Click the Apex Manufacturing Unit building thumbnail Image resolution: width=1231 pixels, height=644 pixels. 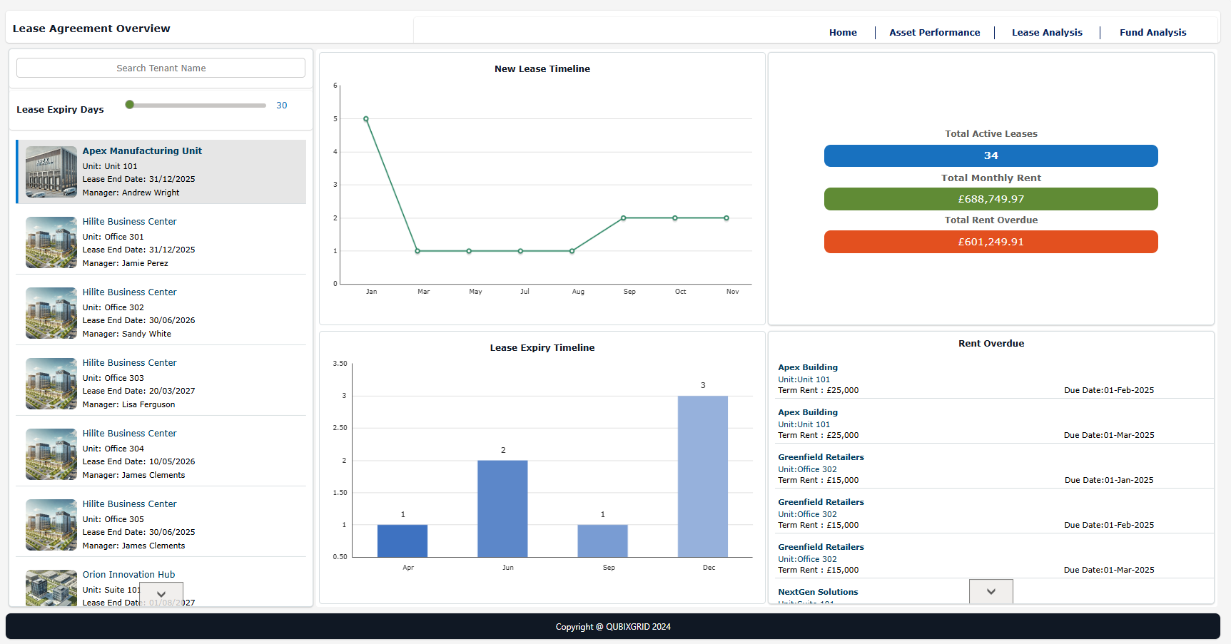pyautogui.click(x=51, y=171)
